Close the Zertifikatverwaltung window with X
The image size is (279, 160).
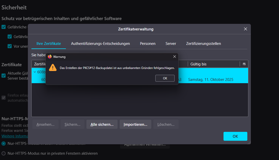(245, 29)
